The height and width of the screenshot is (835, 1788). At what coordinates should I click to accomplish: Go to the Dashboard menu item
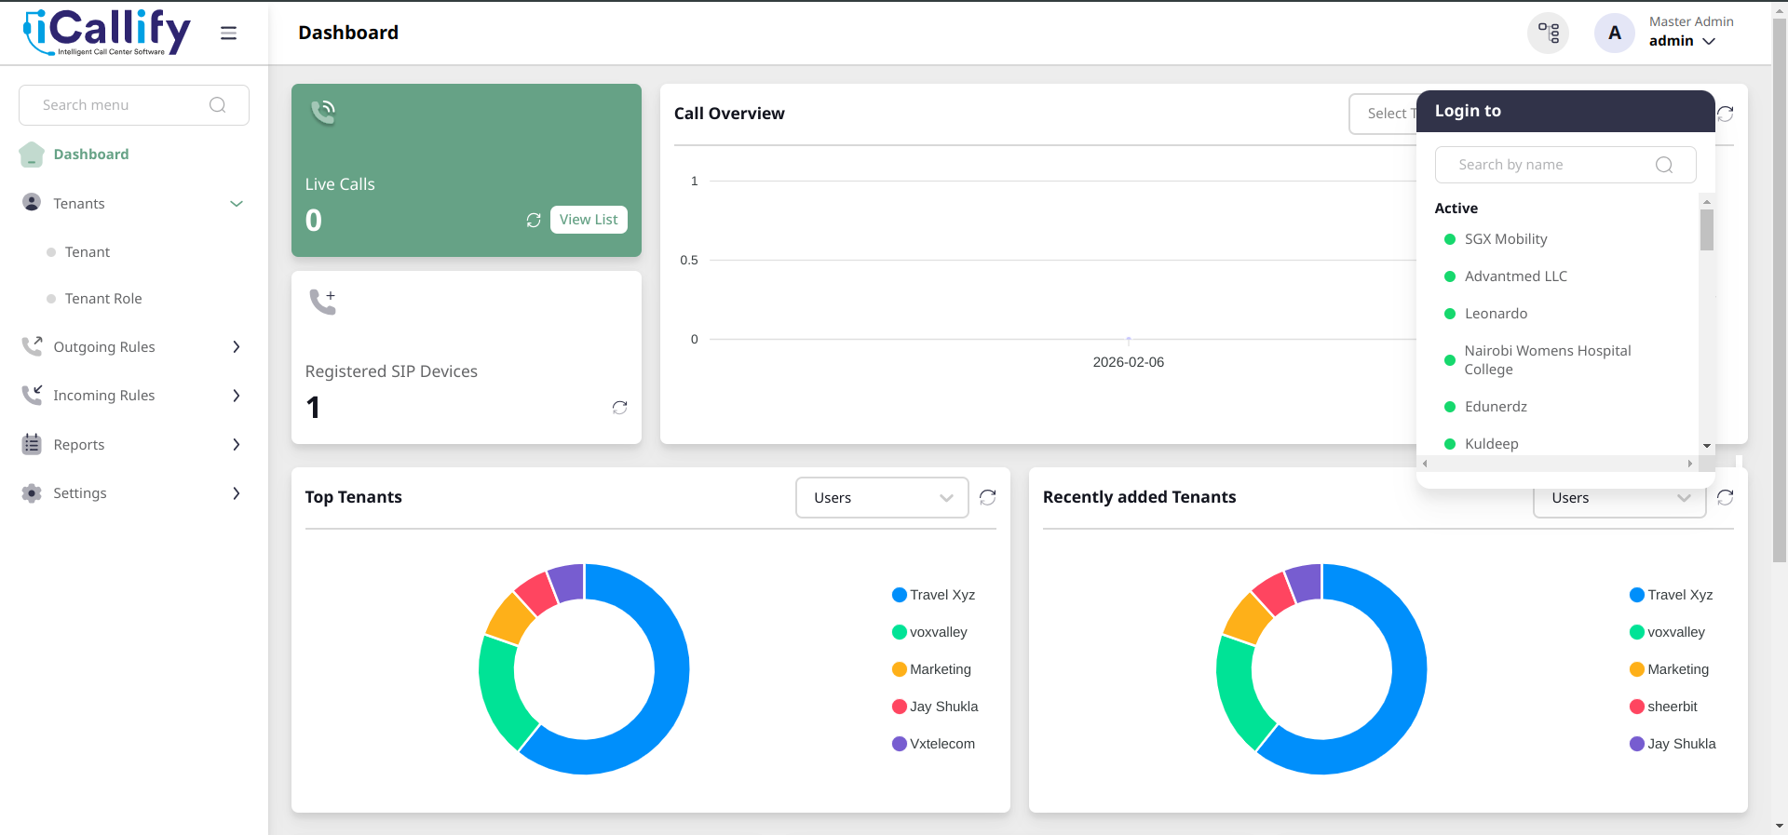91,155
